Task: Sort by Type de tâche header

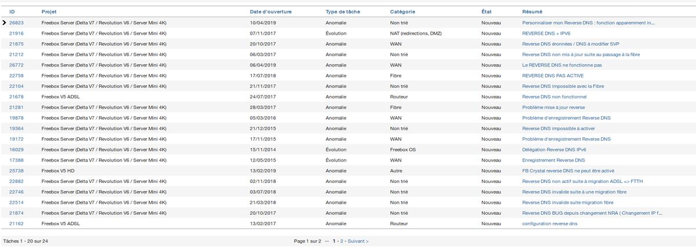Action: tap(343, 12)
